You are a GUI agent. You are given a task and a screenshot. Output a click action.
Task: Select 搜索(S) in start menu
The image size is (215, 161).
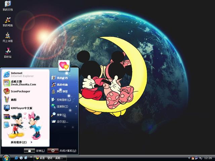point(61,115)
